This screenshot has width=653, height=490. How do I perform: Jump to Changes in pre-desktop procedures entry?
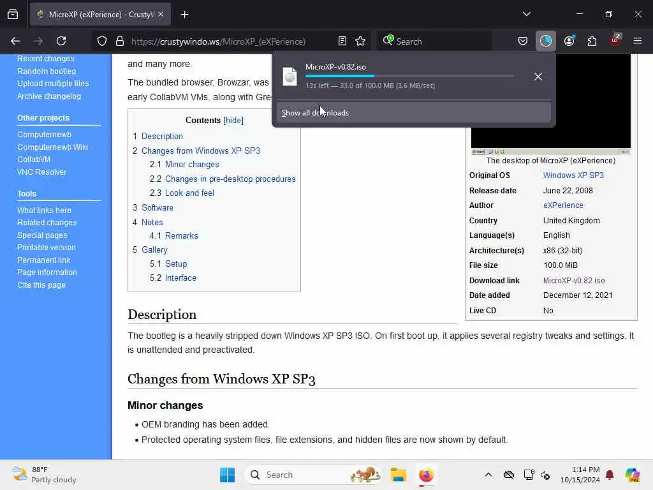230,179
